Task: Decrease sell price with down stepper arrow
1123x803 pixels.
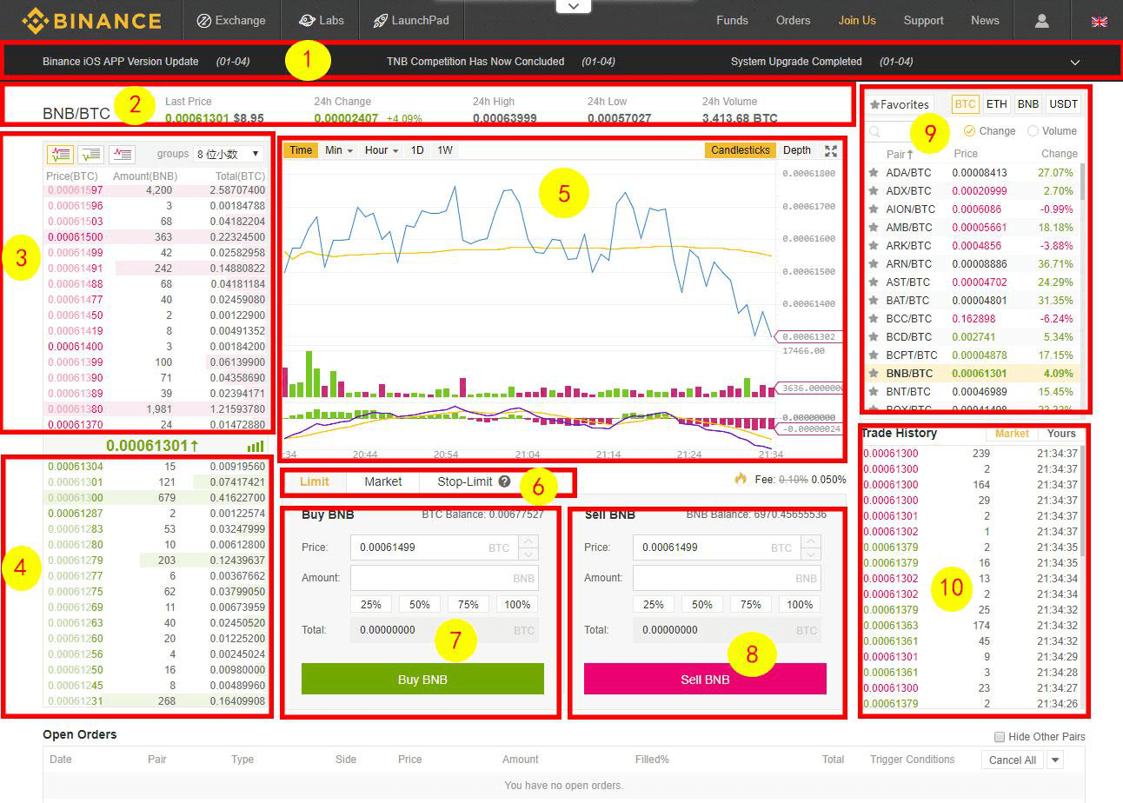Action: (810, 554)
